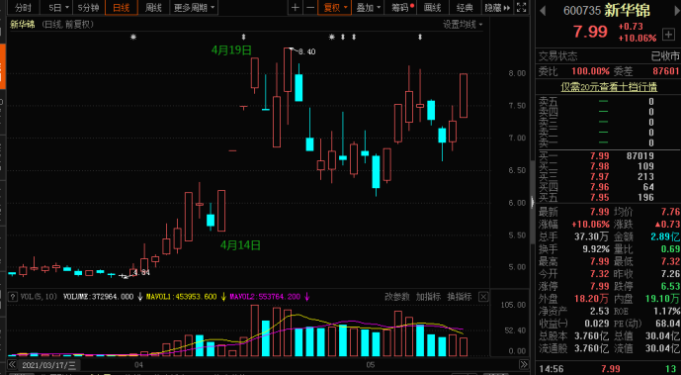
Task: Go to previous stock arrow beside 600735
Action: tap(543, 11)
